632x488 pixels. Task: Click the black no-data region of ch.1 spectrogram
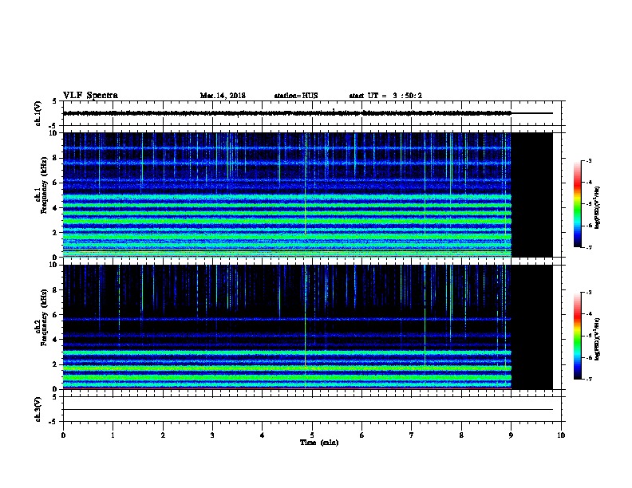532,195
